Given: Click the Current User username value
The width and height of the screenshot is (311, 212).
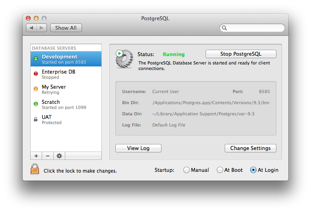Looking at the screenshot, I should [165, 91].
